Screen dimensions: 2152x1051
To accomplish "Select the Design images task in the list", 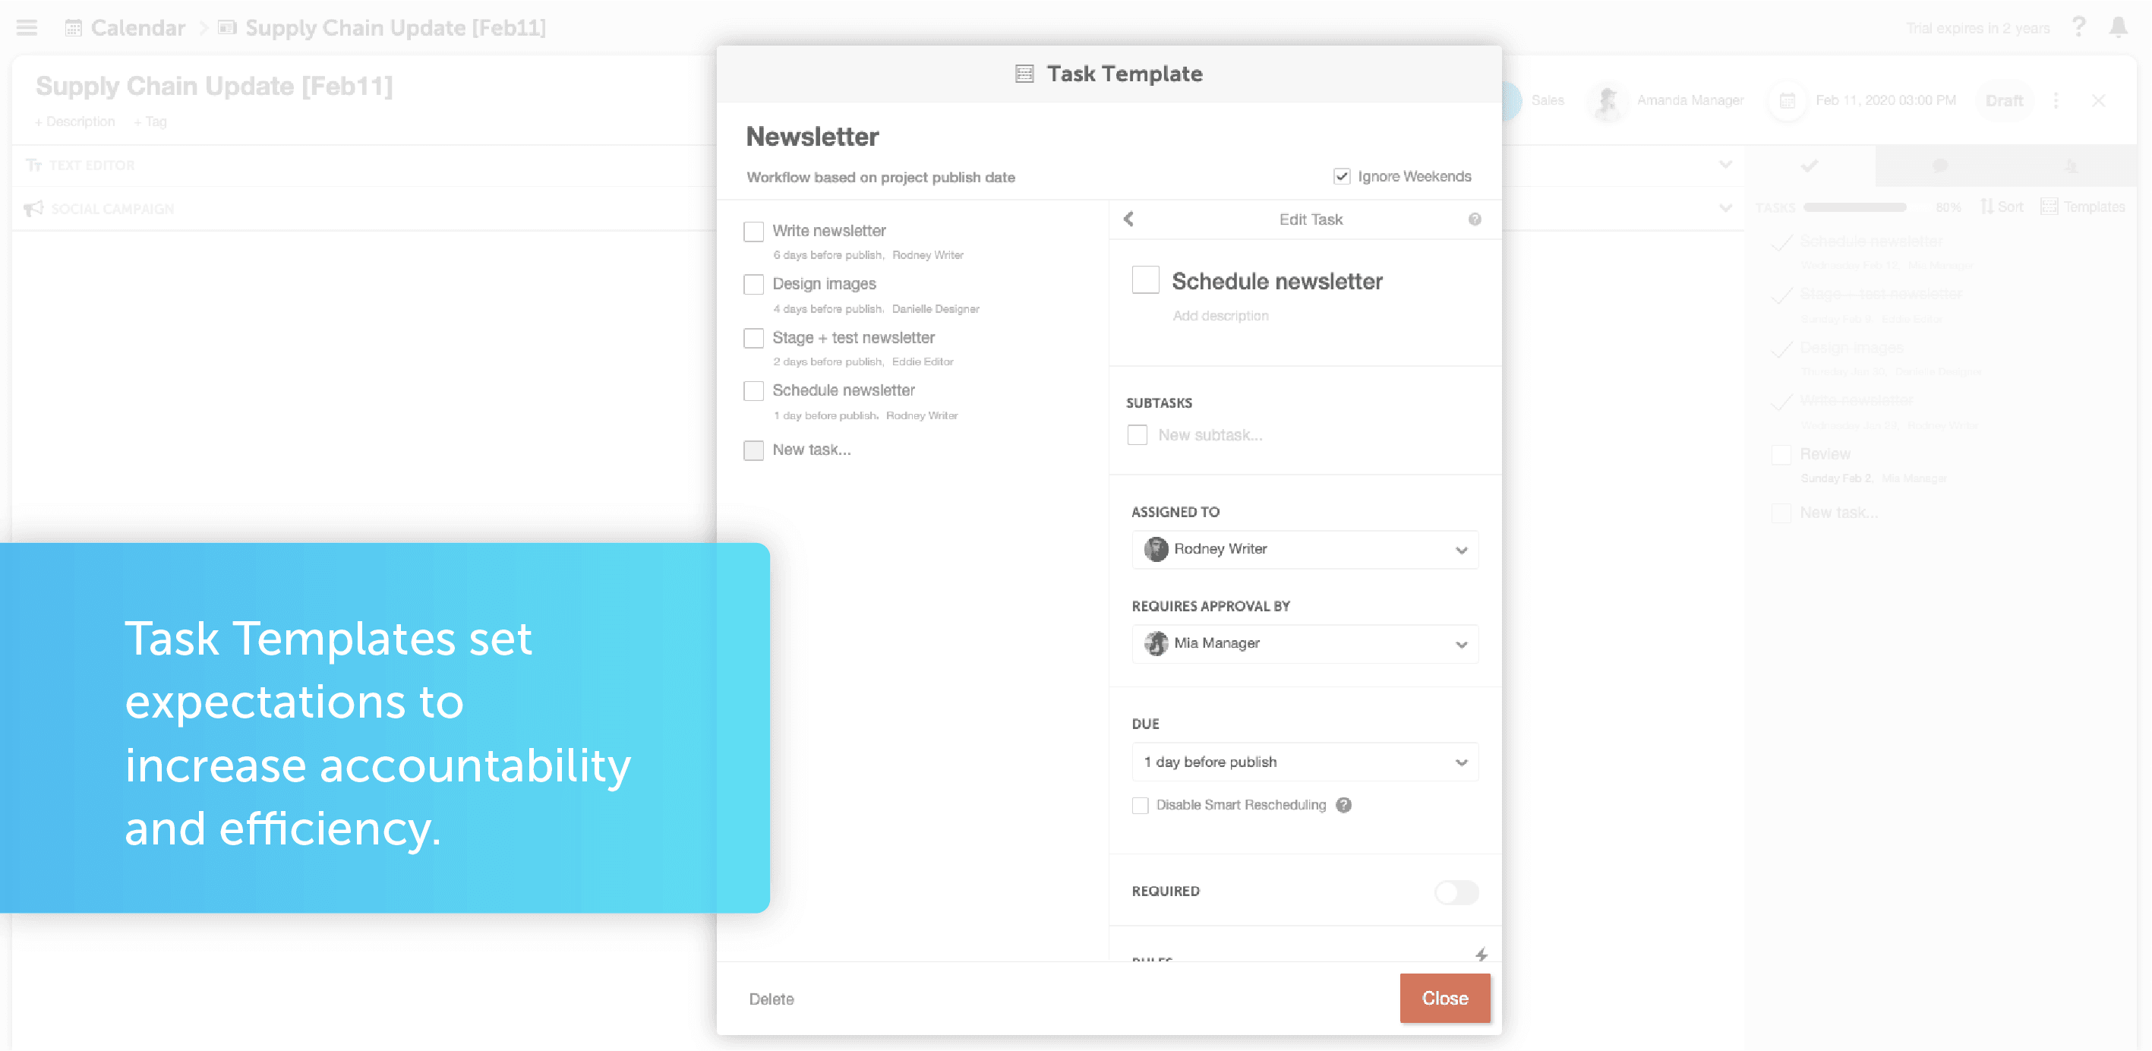I will 825,284.
